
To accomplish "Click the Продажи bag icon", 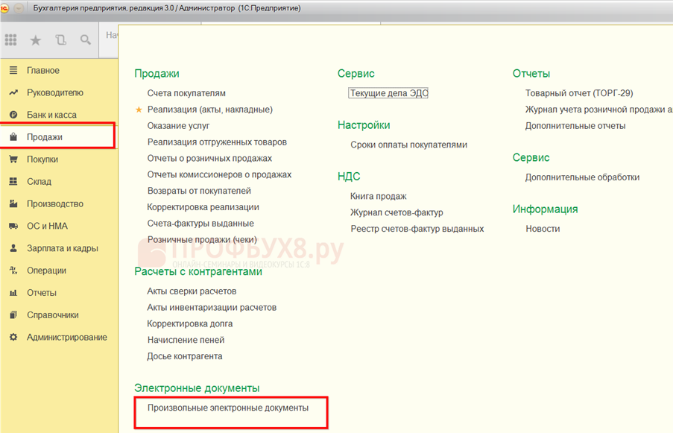I will (13, 137).
